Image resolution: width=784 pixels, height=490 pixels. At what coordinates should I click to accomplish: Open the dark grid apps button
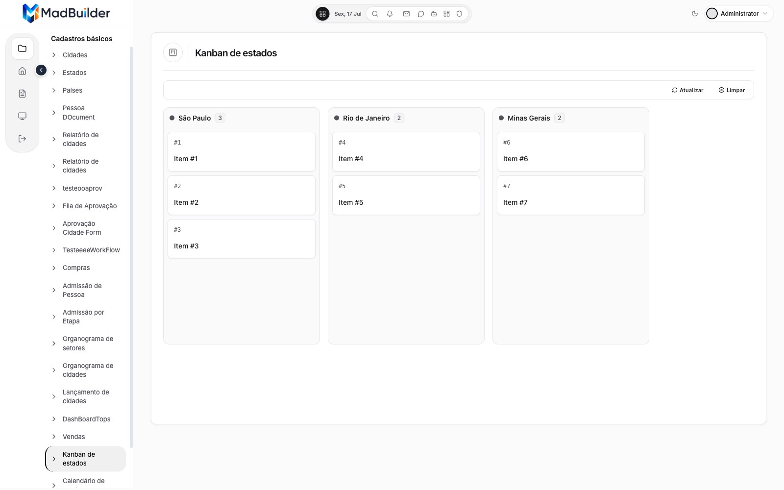click(x=322, y=14)
